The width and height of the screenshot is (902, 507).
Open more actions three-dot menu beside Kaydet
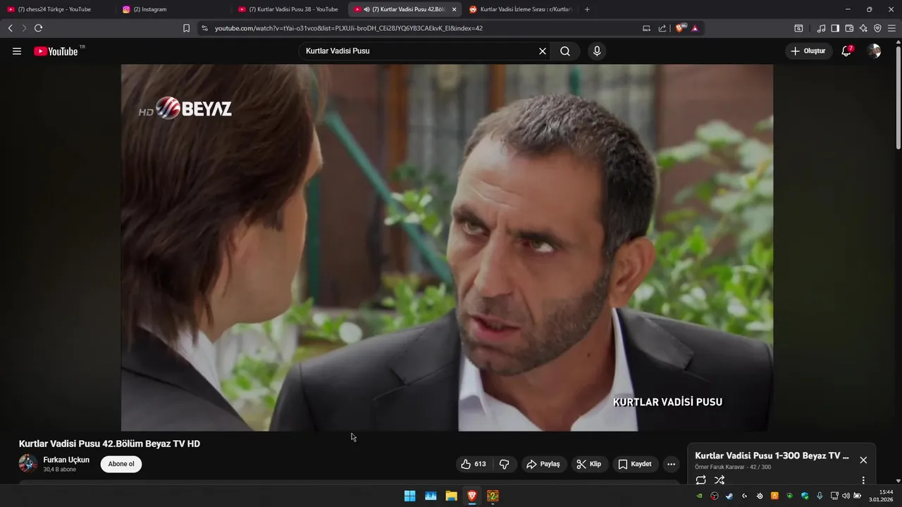(x=671, y=464)
